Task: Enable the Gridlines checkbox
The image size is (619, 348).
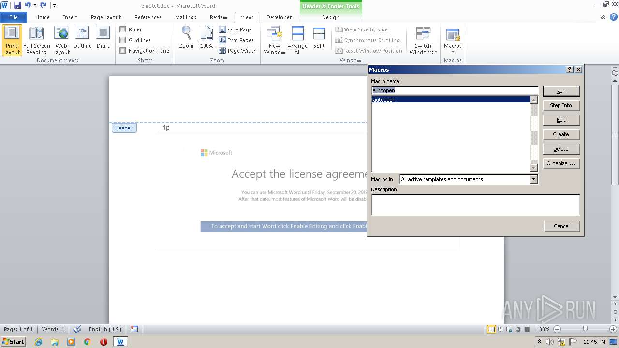Action: [x=123, y=40]
